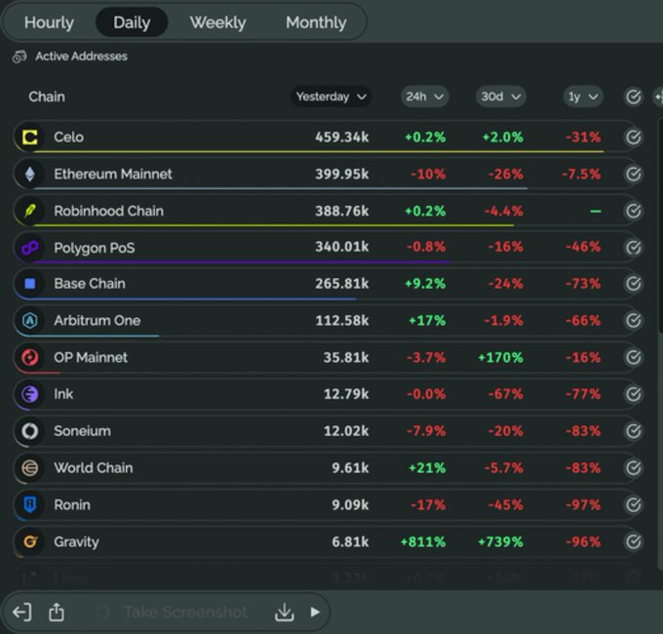Click the Active Addresses metric icon
The image size is (663, 634).
click(x=19, y=57)
